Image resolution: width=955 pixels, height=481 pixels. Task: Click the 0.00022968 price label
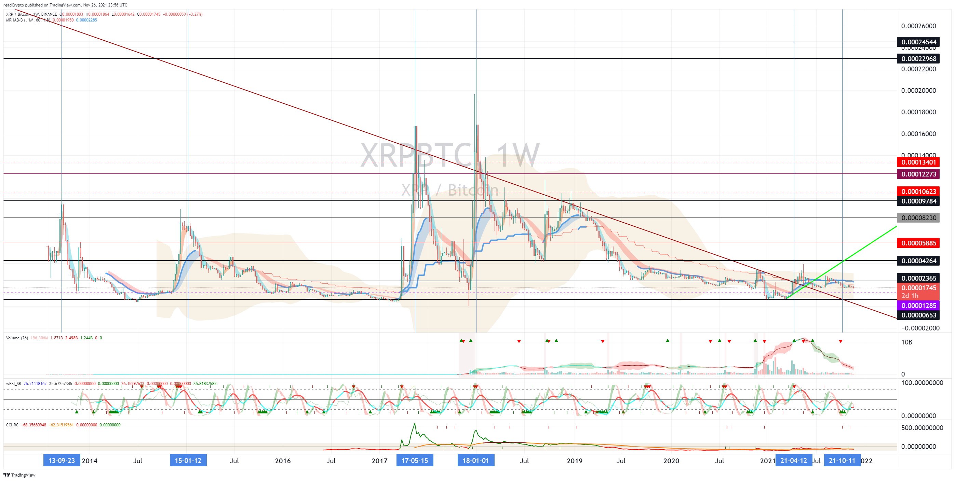point(918,58)
